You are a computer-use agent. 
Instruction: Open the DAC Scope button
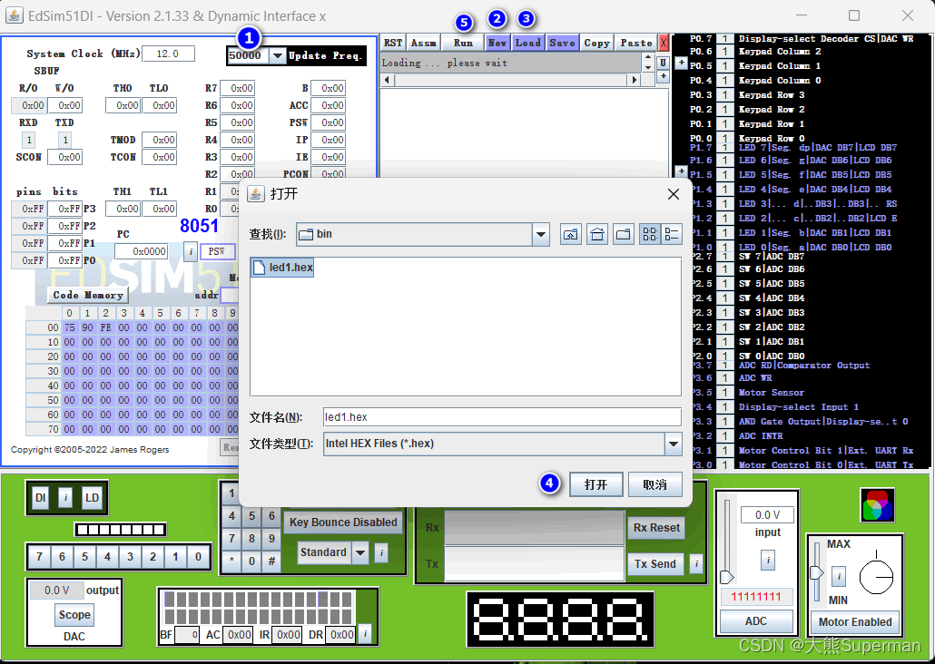74,614
